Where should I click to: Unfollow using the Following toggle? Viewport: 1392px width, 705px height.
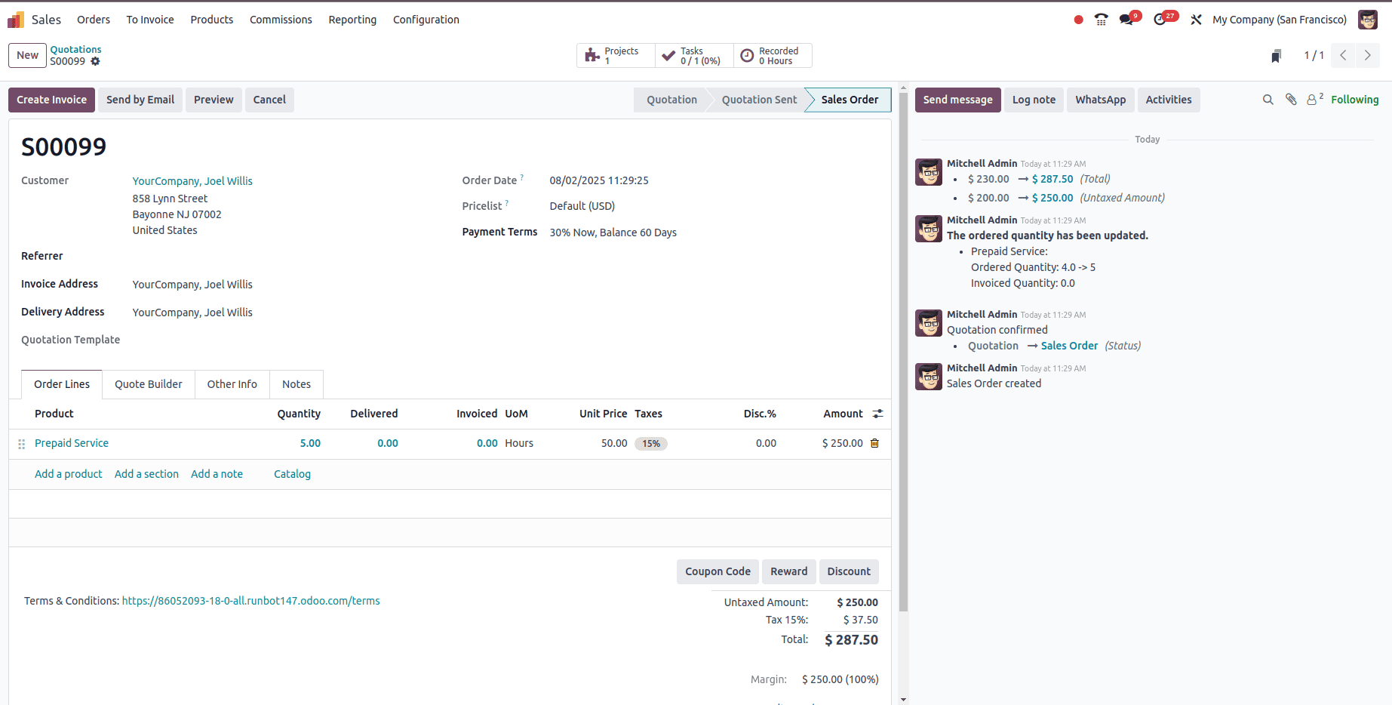pyautogui.click(x=1355, y=99)
